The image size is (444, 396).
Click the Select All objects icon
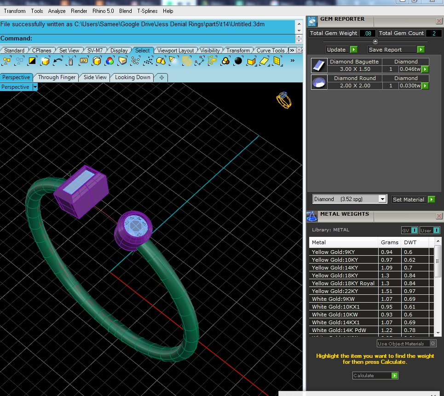(7, 61)
